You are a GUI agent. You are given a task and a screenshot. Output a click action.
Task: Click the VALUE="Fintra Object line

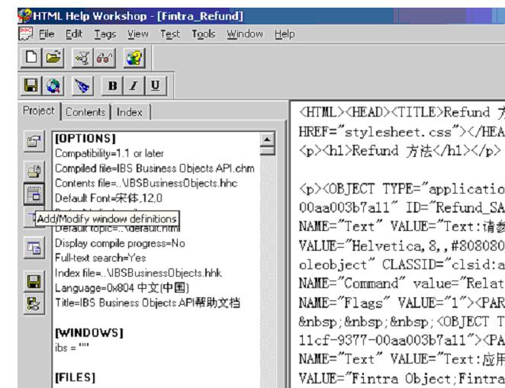[401, 378]
